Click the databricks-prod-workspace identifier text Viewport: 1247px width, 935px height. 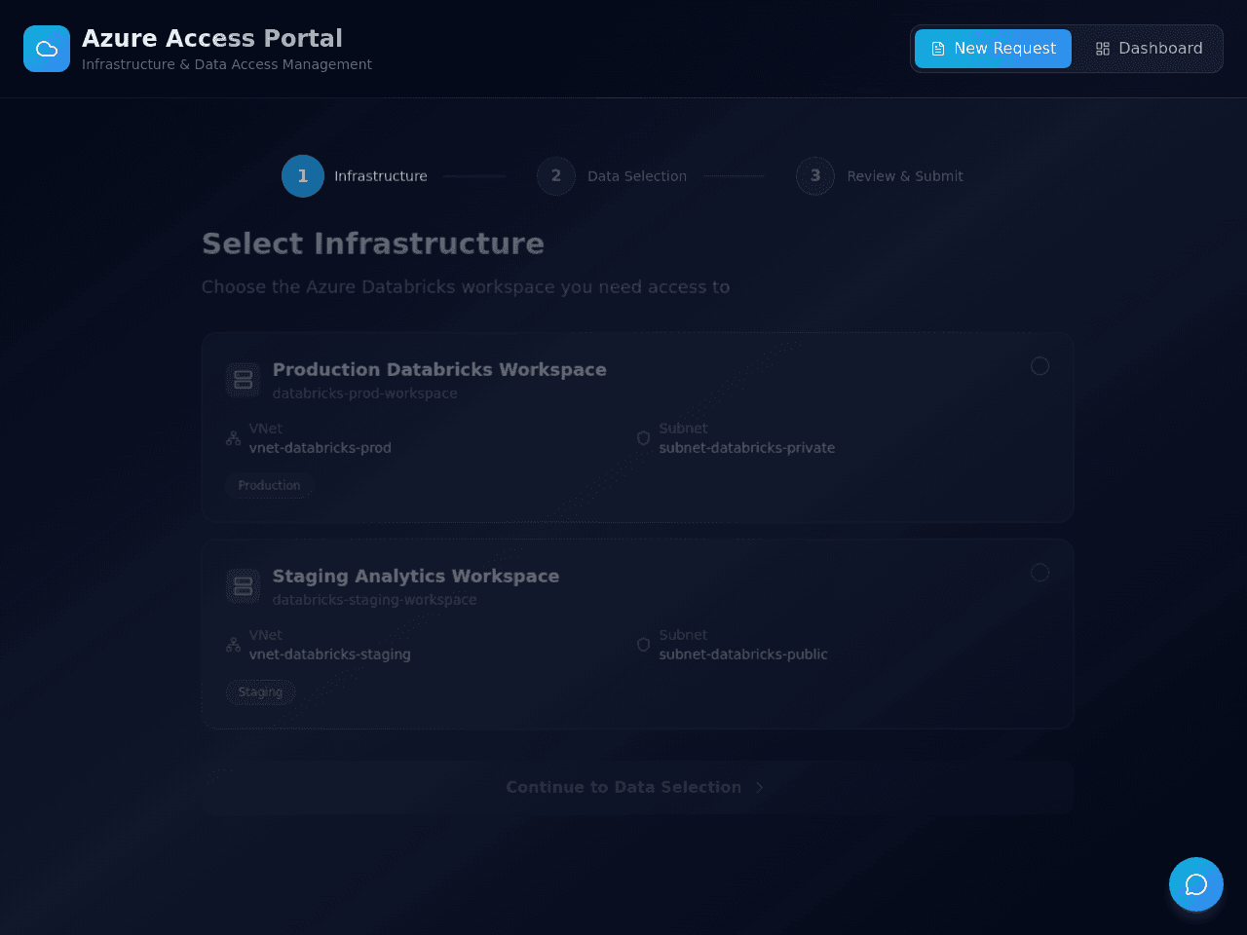(x=365, y=393)
